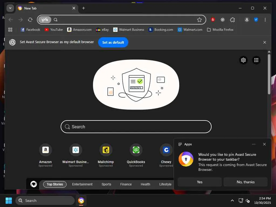Bookmark this page with star icon

tap(199, 20)
